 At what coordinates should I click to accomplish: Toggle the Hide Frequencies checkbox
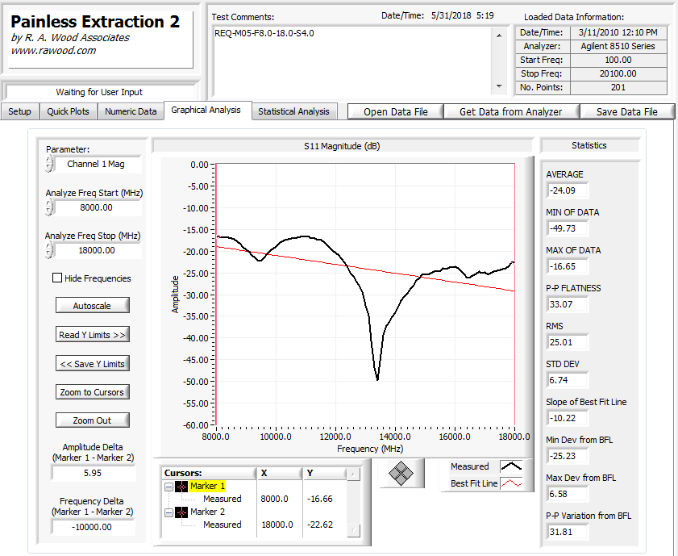click(57, 278)
